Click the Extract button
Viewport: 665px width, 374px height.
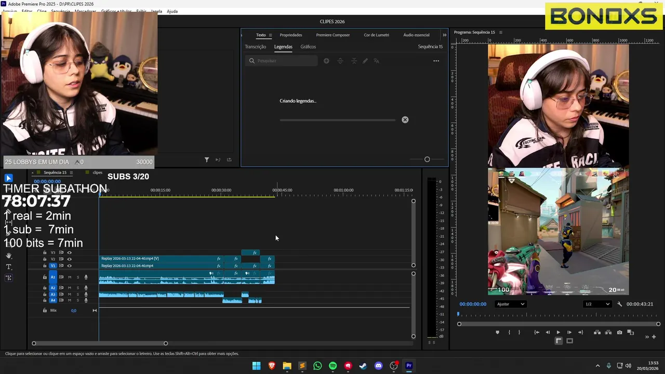(x=608, y=332)
